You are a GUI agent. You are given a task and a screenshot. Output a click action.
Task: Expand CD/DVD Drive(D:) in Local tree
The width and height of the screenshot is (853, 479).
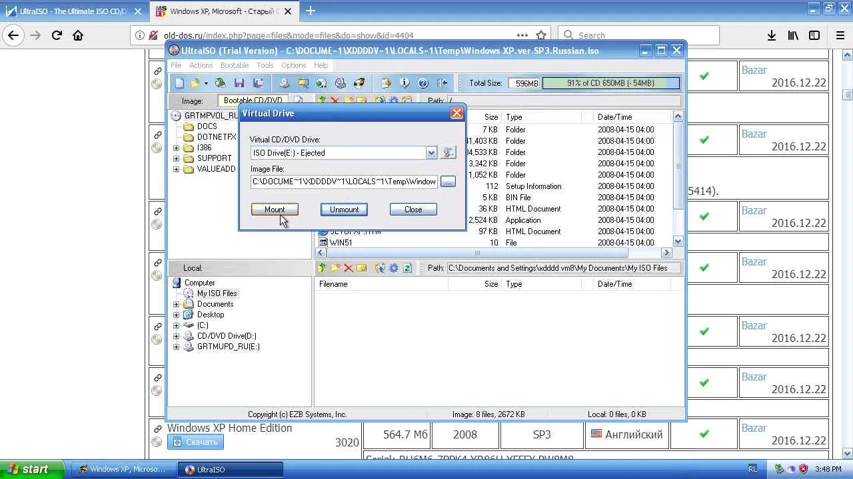(176, 336)
